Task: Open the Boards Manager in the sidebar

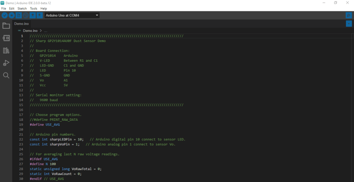Action: coord(6,38)
